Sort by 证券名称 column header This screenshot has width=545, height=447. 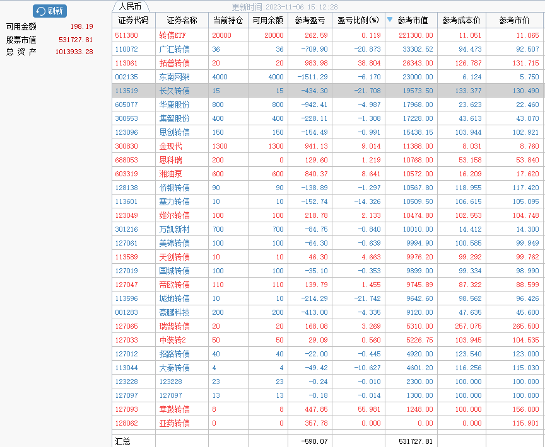pyautogui.click(x=182, y=20)
